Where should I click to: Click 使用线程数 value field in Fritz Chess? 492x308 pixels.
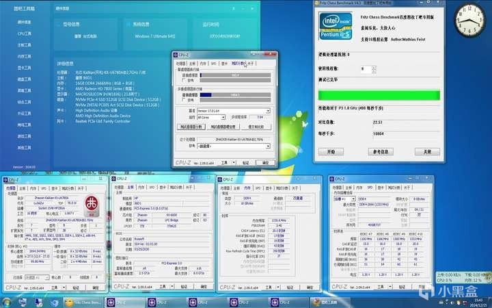tap(366, 69)
